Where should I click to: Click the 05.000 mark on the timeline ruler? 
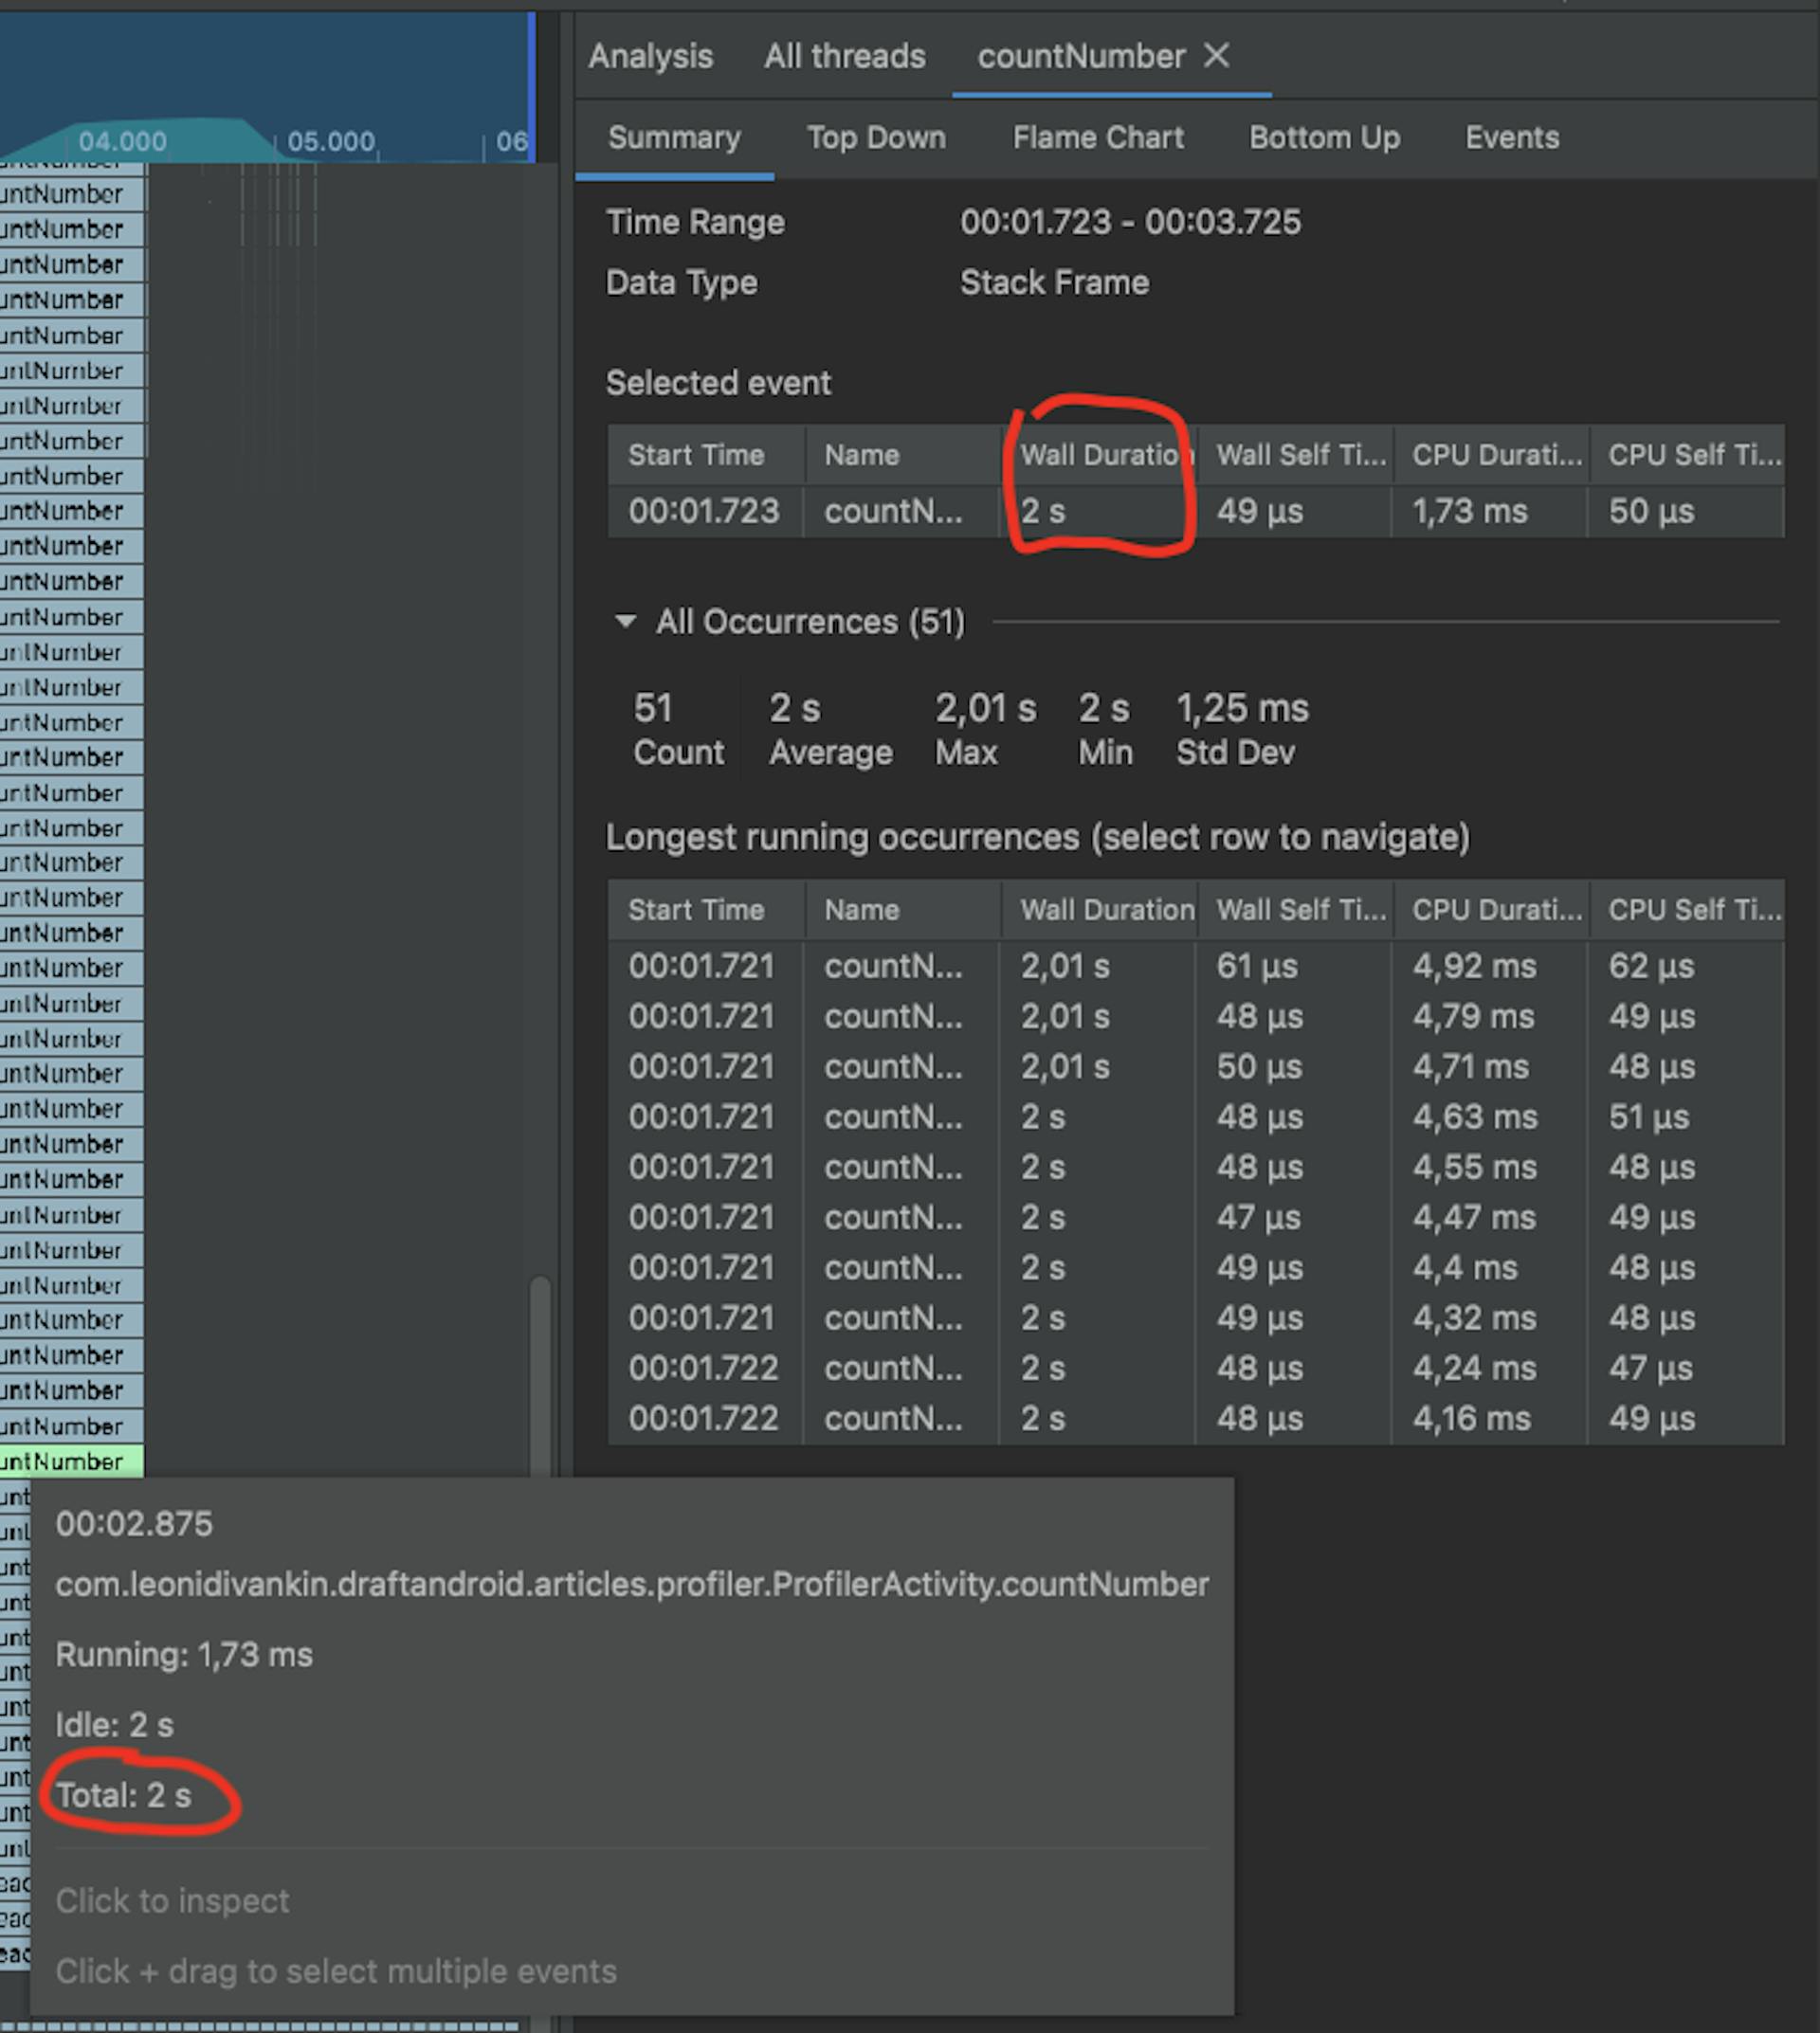pos(332,141)
